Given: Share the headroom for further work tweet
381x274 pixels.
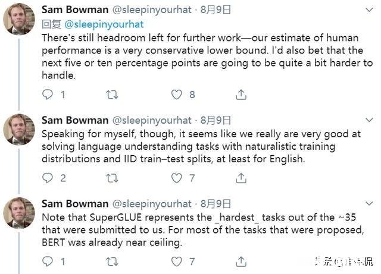Looking at the screenshot, I should pos(241,95).
